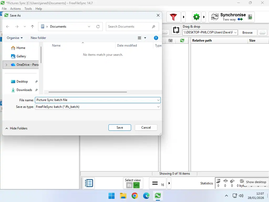Click the FreeFileSync taskbar icon
Viewport: 269px width, 202px height.
point(157,196)
